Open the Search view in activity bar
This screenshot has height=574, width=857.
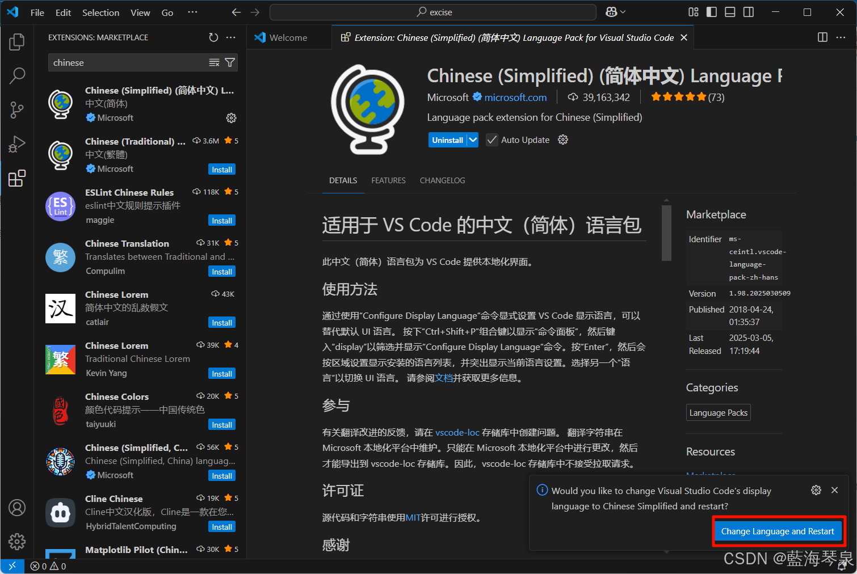[17, 75]
